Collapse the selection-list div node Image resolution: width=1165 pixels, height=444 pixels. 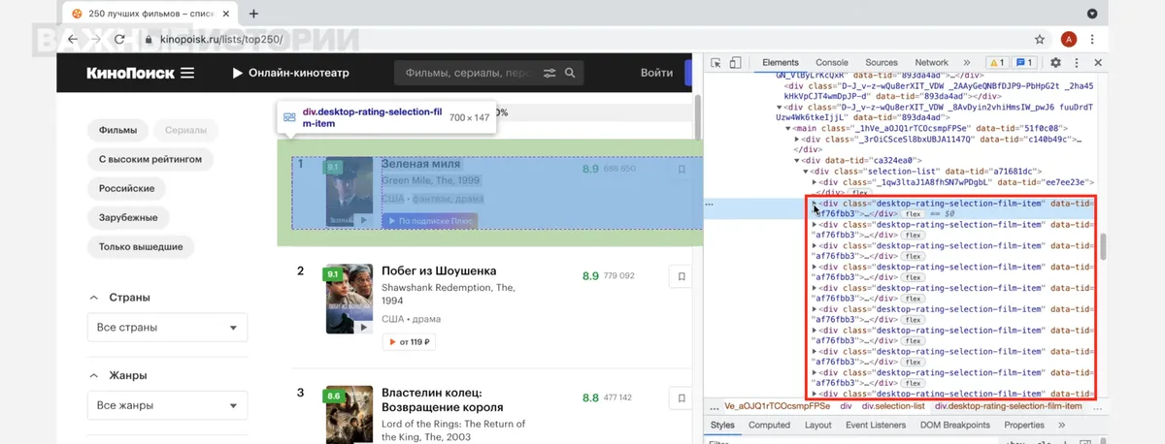[x=806, y=171]
